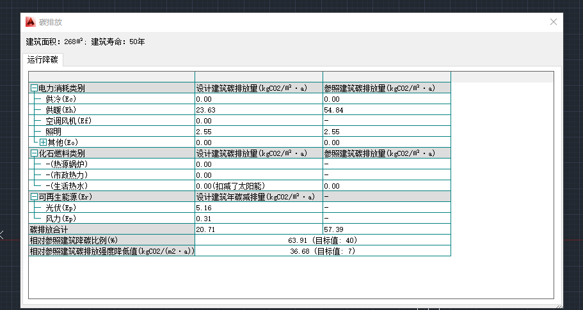
Task: Click the 供暖 design value 23.63 cell
Action: pyautogui.click(x=205, y=110)
